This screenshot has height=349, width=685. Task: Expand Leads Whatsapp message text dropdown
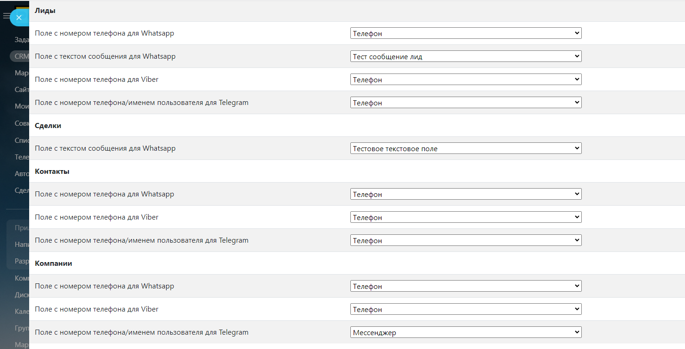coord(466,56)
